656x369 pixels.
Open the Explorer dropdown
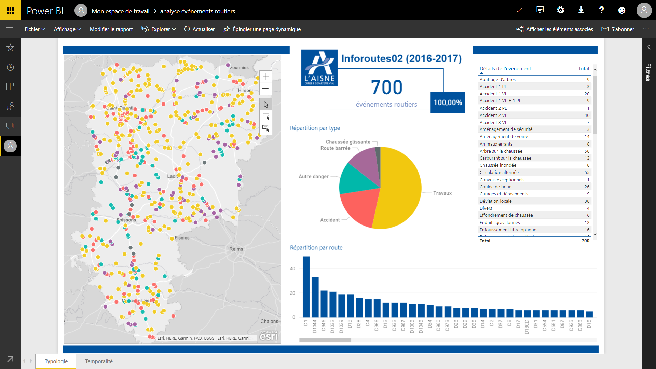159,29
